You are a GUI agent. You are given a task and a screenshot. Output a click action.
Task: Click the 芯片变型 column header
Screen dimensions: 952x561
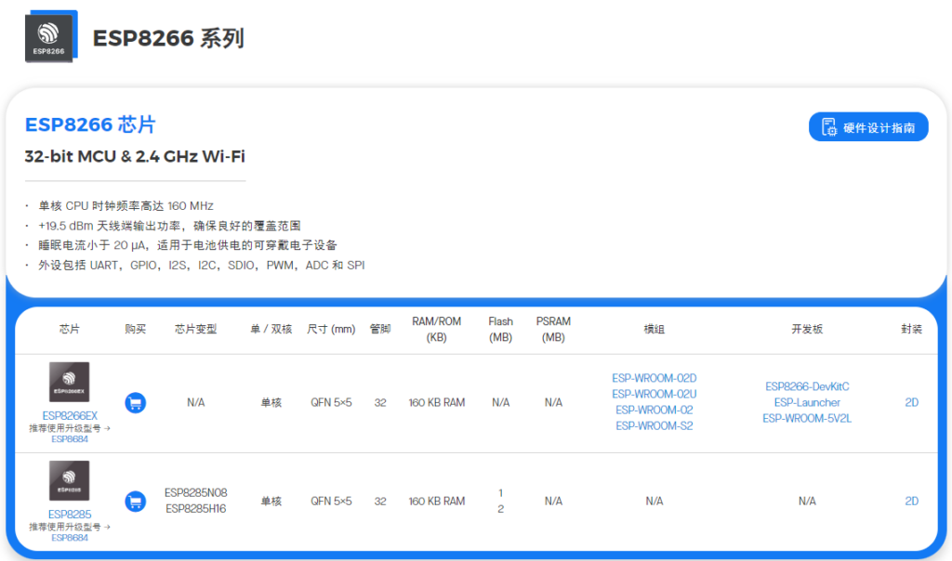195,330
